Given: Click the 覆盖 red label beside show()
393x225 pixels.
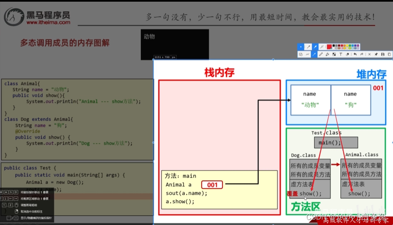Looking at the screenshot, I should click(x=292, y=193).
